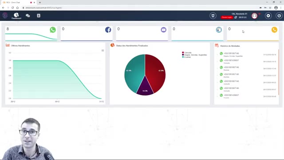The height and width of the screenshot is (160, 284).
Task: Open the agent profile avatar
Action: (254, 16)
